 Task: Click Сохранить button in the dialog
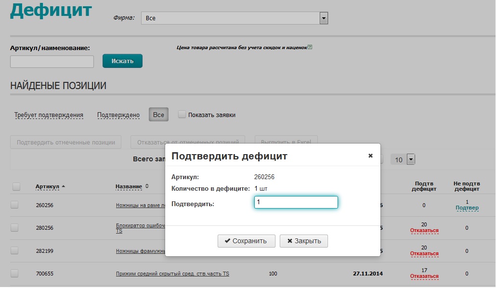246,241
